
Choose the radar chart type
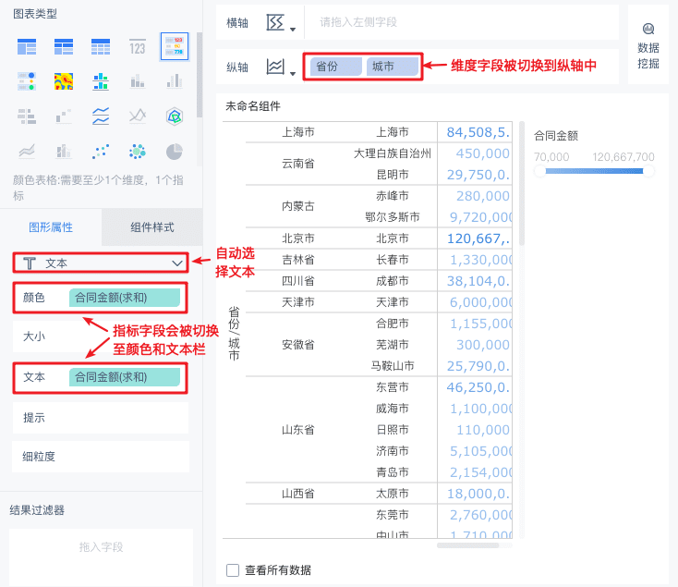(175, 116)
